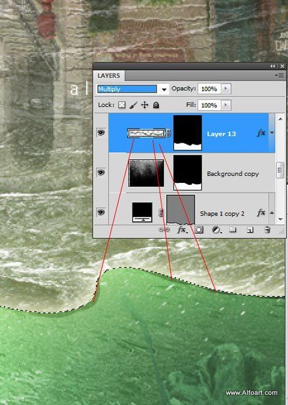Open the Fill slider arrow
Image resolution: width=288 pixels, height=405 pixels.
[x=226, y=105]
